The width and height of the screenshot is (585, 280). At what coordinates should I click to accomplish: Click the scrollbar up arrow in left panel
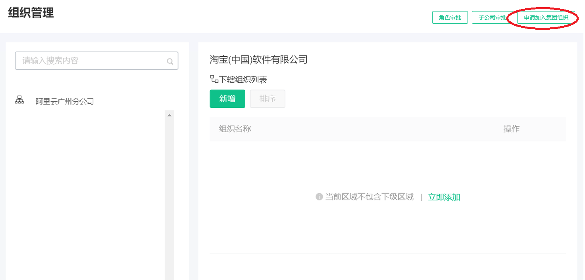point(169,115)
